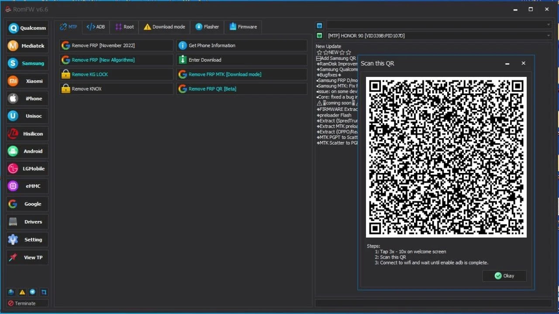Click the 'New Update' log line
This screenshot has height=314, width=559.
(328, 46)
